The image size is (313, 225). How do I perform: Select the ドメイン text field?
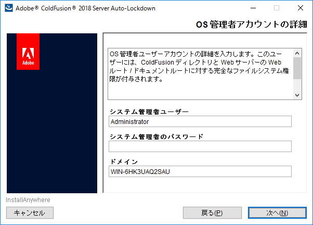point(200,171)
